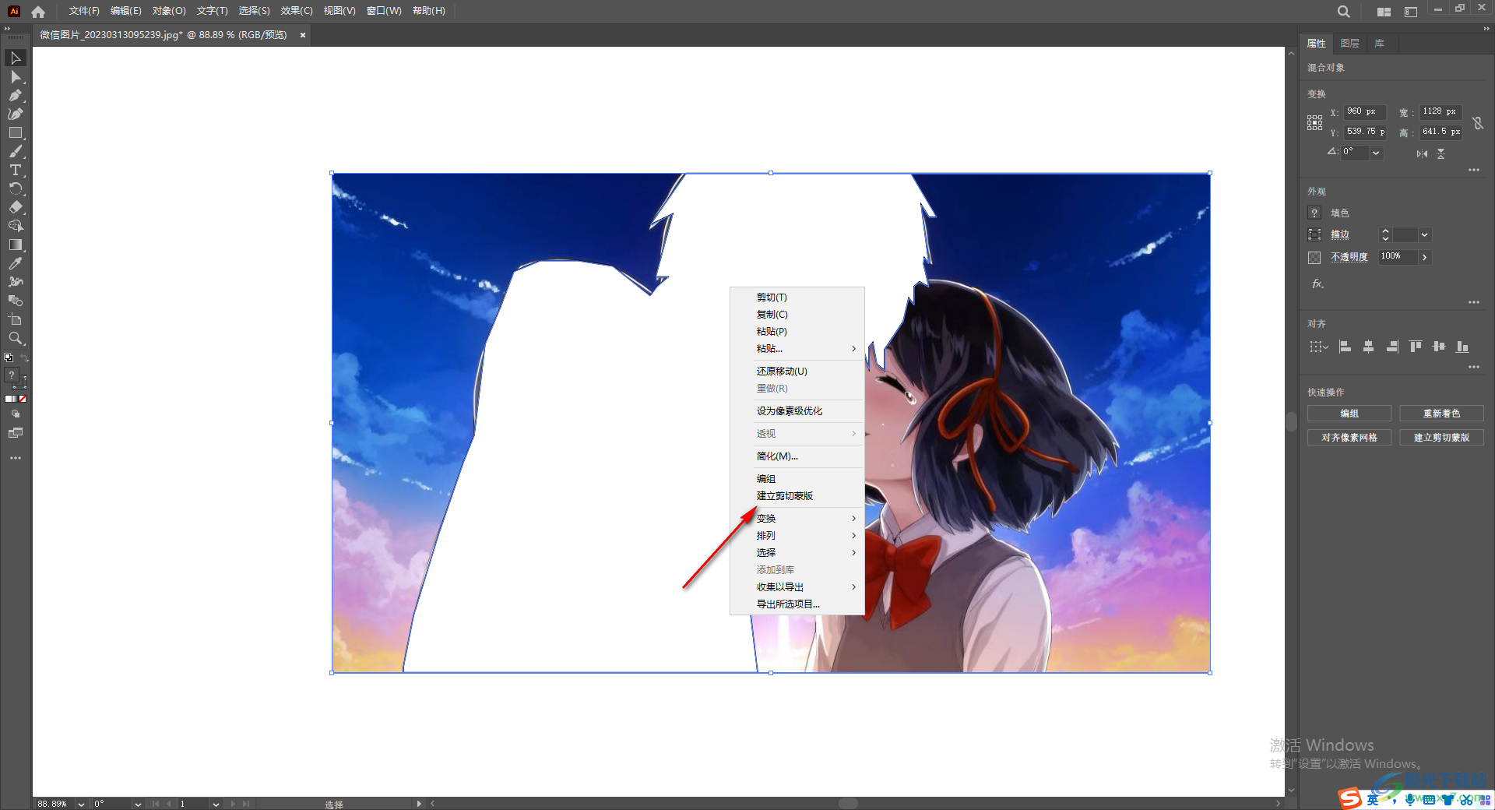Open the fx effects menu
This screenshot has width=1495, height=810.
(1317, 283)
